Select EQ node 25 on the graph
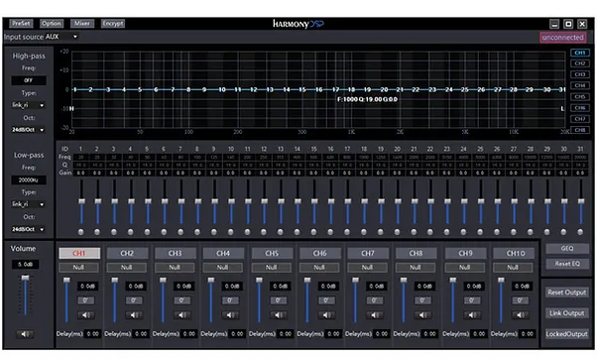This screenshot has height=359, width=597. (465, 90)
